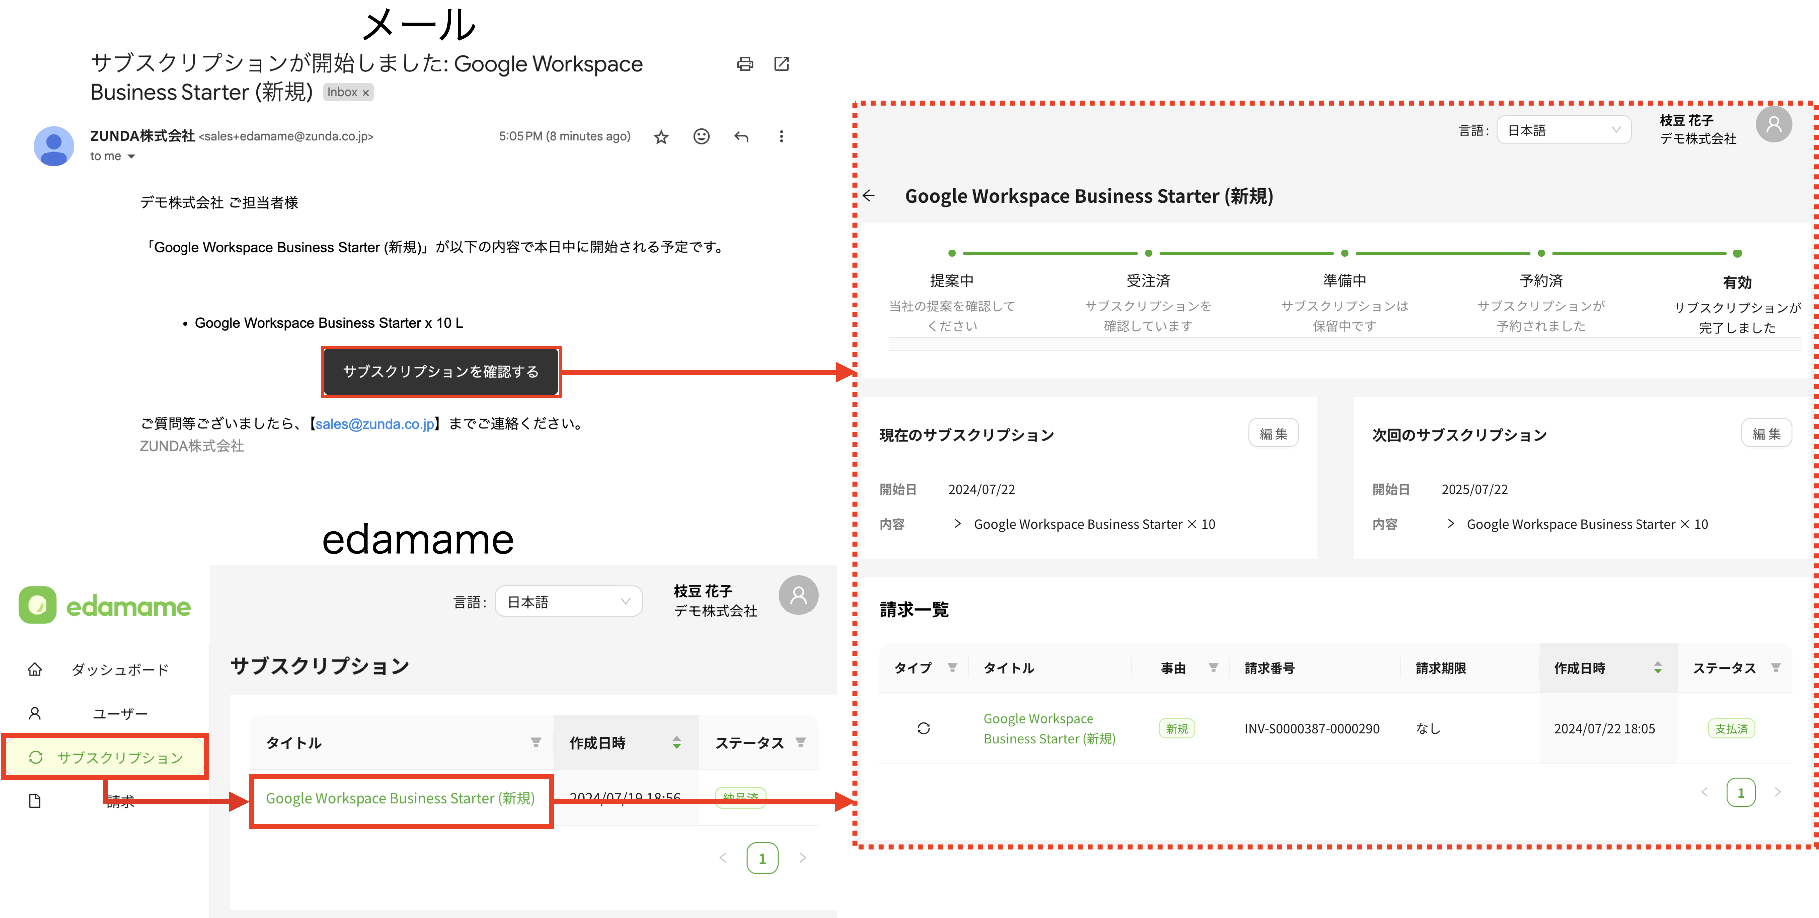Click recurring type icon in invoice row
Image resolution: width=1819 pixels, height=918 pixels.
tap(923, 728)
